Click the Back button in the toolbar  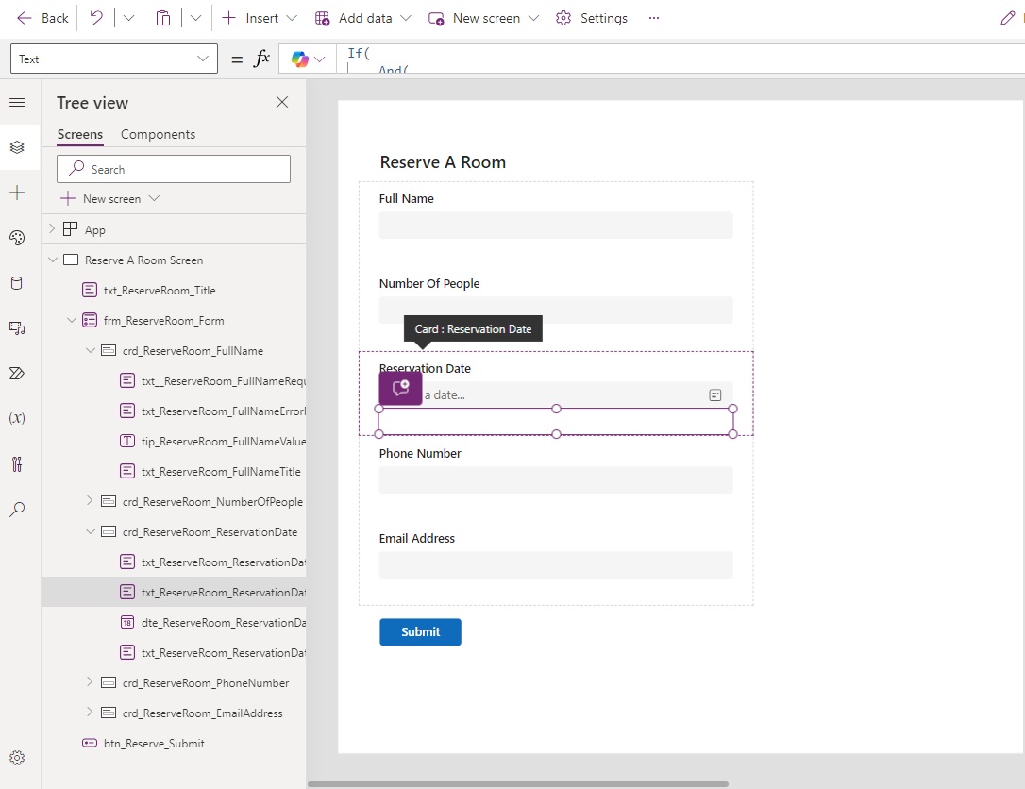42,18
